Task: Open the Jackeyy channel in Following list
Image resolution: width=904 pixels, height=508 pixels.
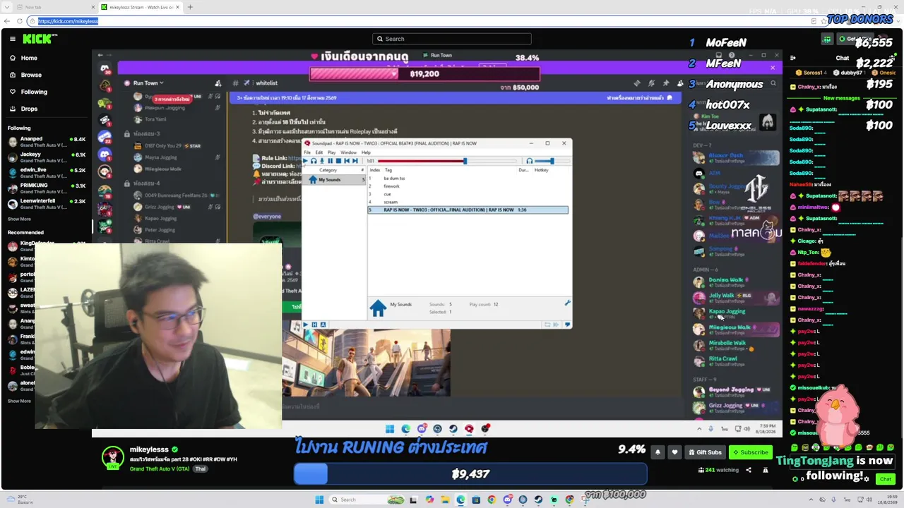Action: point(47,157)
